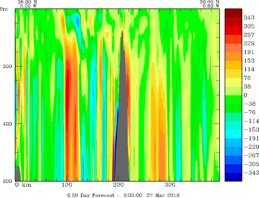Image resolution: width=259 pixels, height=198 pixels.
Task: Click the colorbar label -305
Action: coord(251,164)
